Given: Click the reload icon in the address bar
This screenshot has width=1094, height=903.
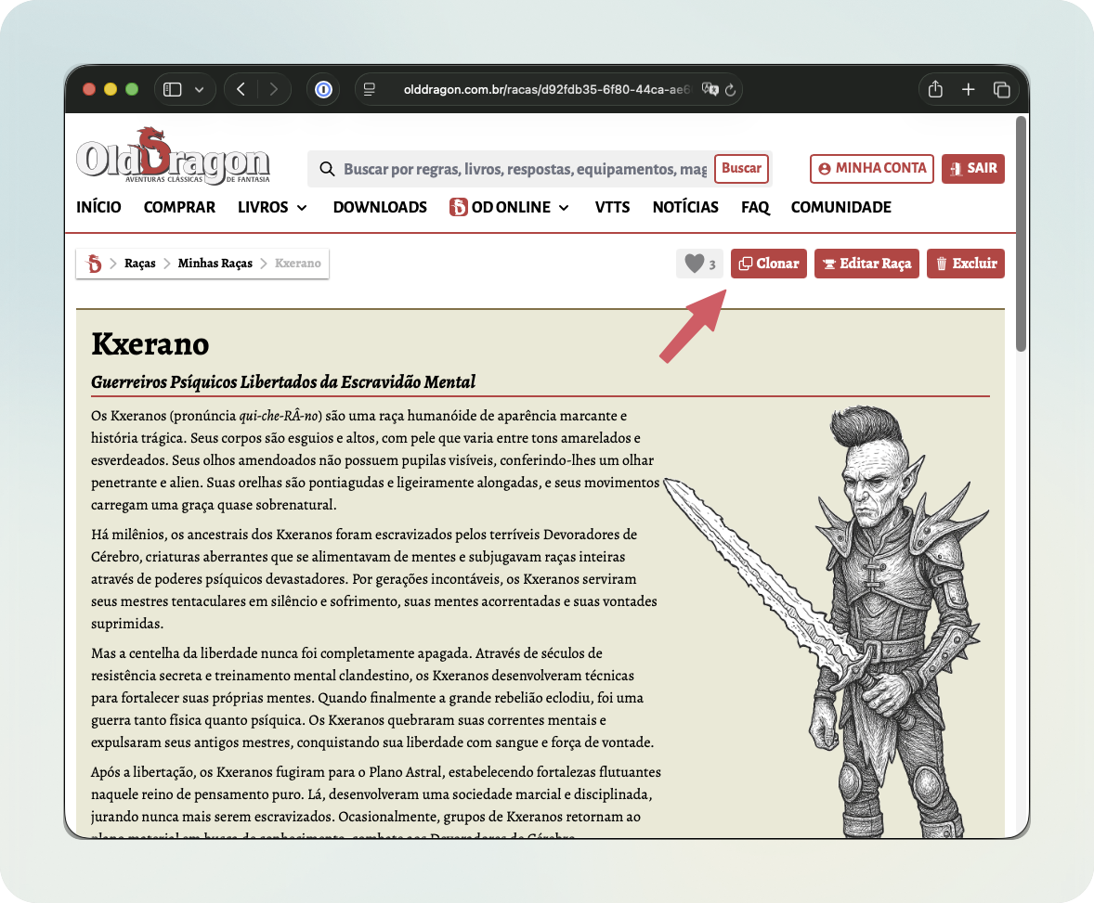Looking at the screenshot, I should coord(731,89).
